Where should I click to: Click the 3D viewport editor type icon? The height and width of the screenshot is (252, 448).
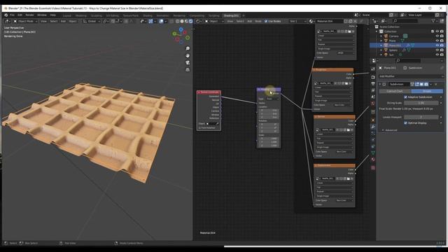tap(7, 21)
